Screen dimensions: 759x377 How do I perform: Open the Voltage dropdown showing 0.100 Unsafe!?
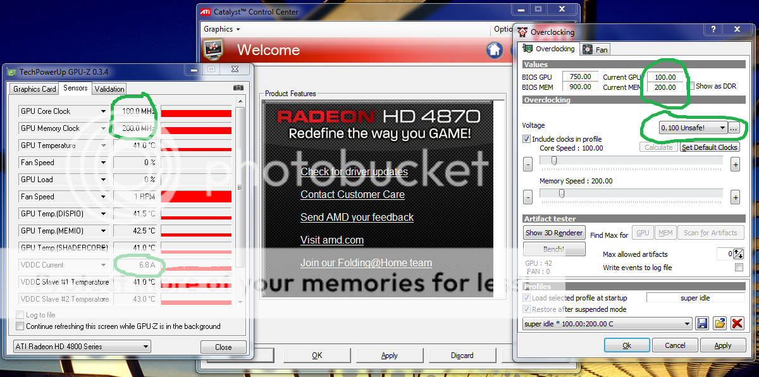[693, 128]
